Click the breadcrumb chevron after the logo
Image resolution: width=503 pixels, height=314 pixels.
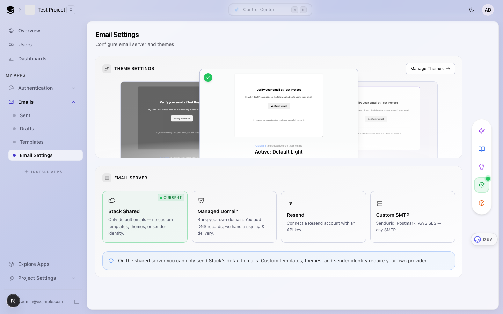[x=20, y=10]
